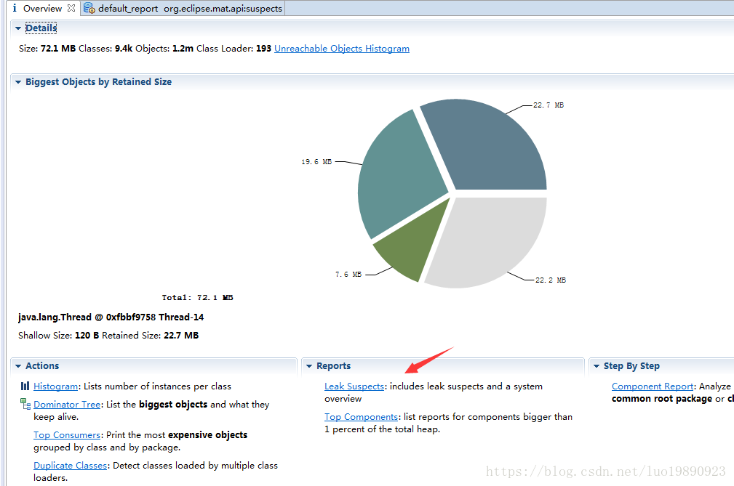This screenshot has height=486, width=734.
Task: Open the Component Report link
Action: (x=653, y=386)
